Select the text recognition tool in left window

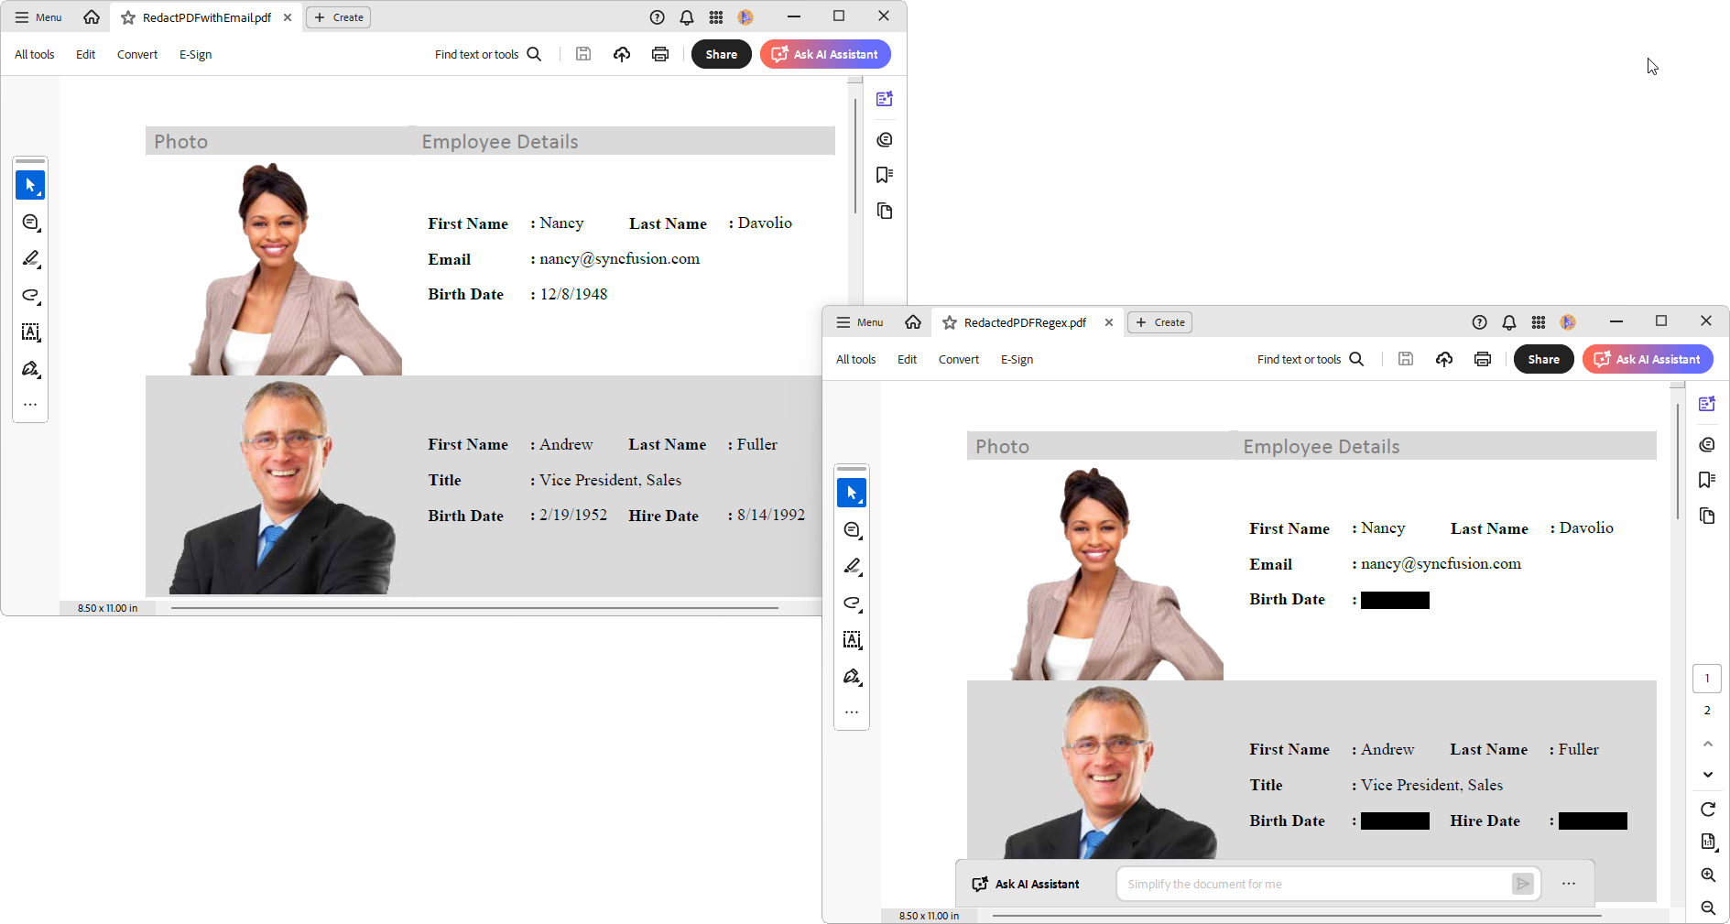tap(30, 332)
